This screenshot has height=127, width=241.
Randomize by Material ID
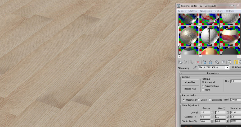(184, 100)
